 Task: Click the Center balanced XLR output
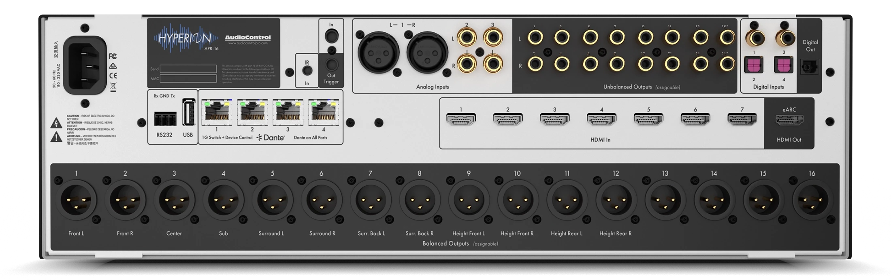174,200
